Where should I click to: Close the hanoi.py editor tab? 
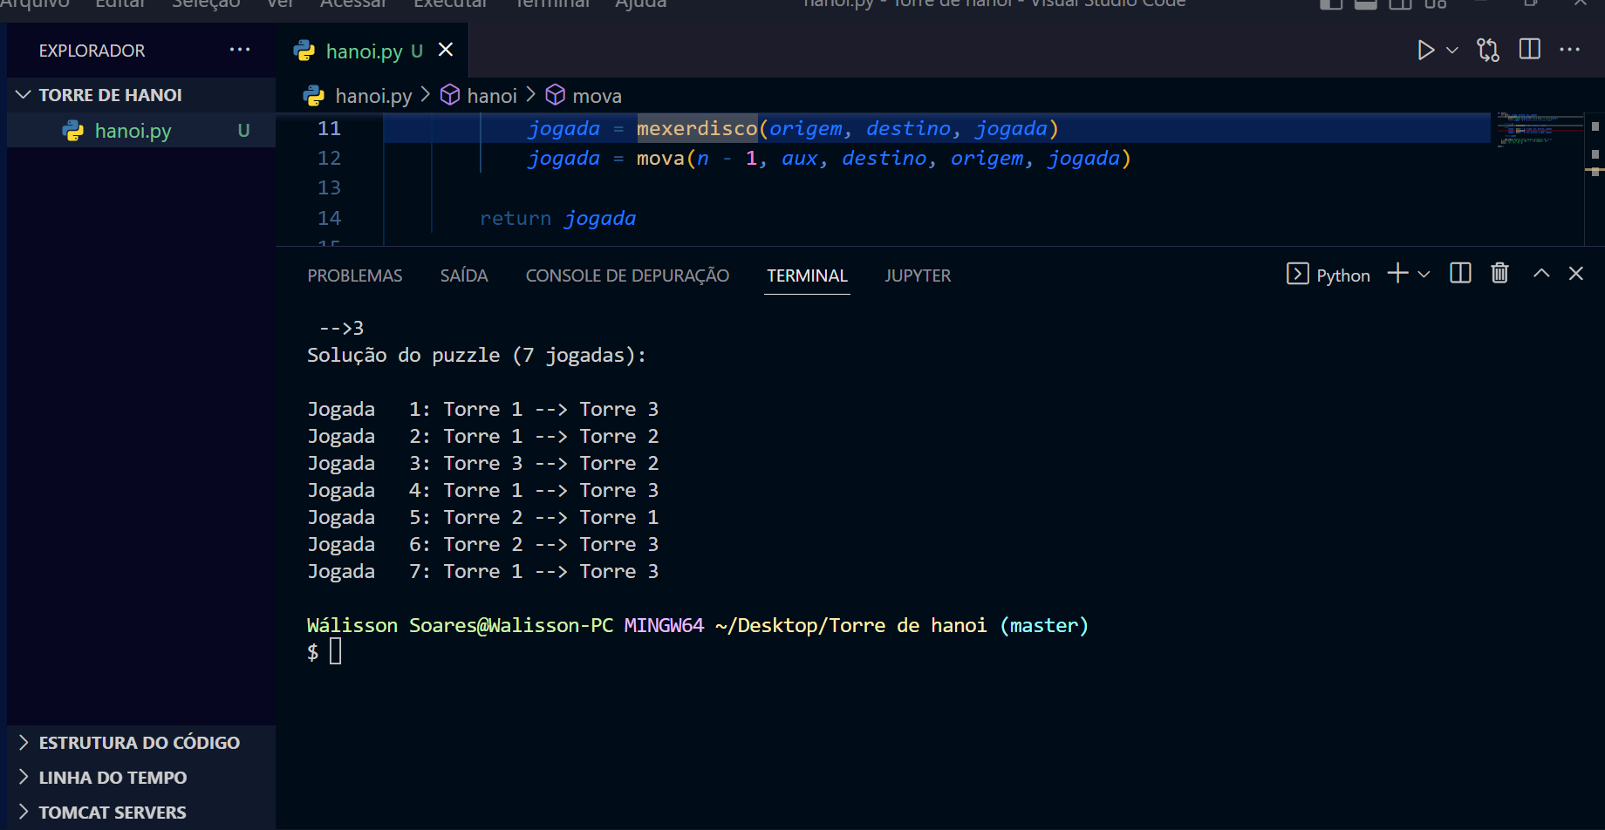point(446,50)
